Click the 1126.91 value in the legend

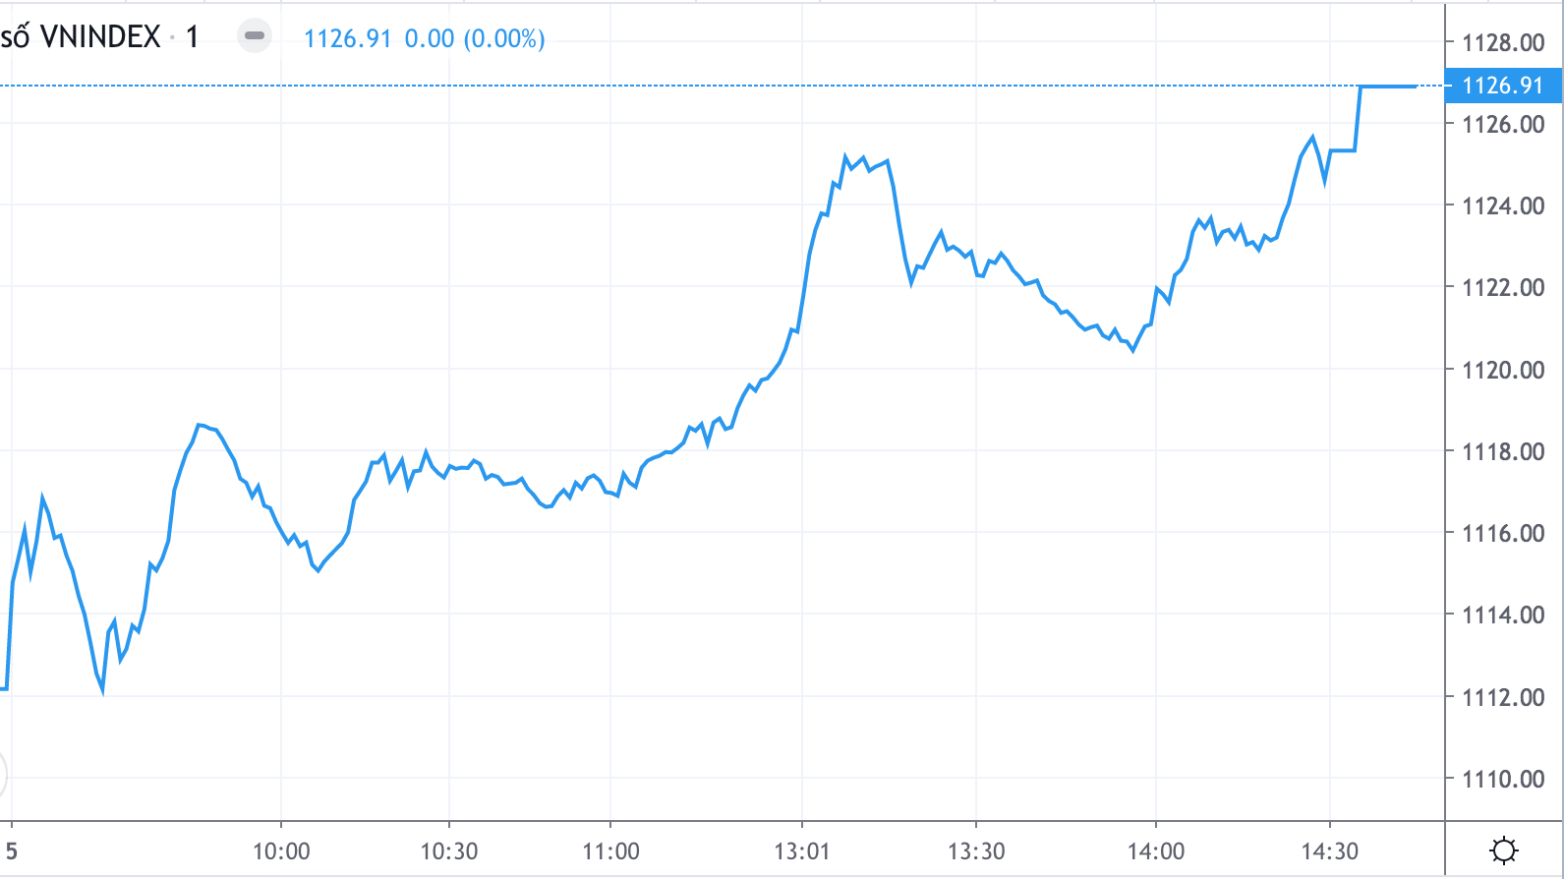click(x=347, y=38)
